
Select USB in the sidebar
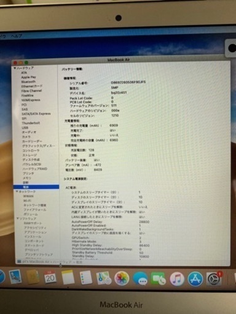click(x=25, y=128)
